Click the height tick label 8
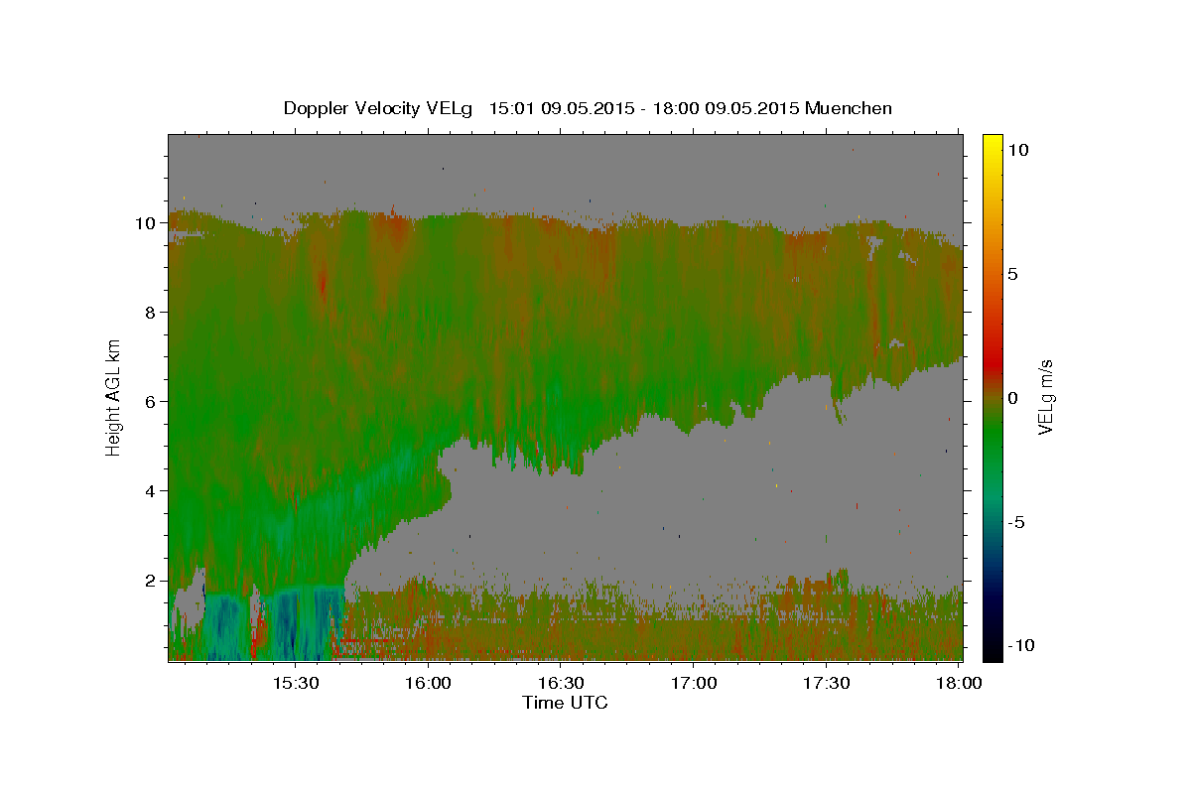 click(151, 312)
